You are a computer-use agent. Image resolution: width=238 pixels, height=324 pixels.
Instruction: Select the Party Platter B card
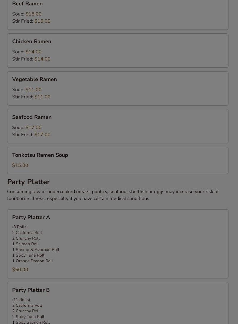click(118, 303)
